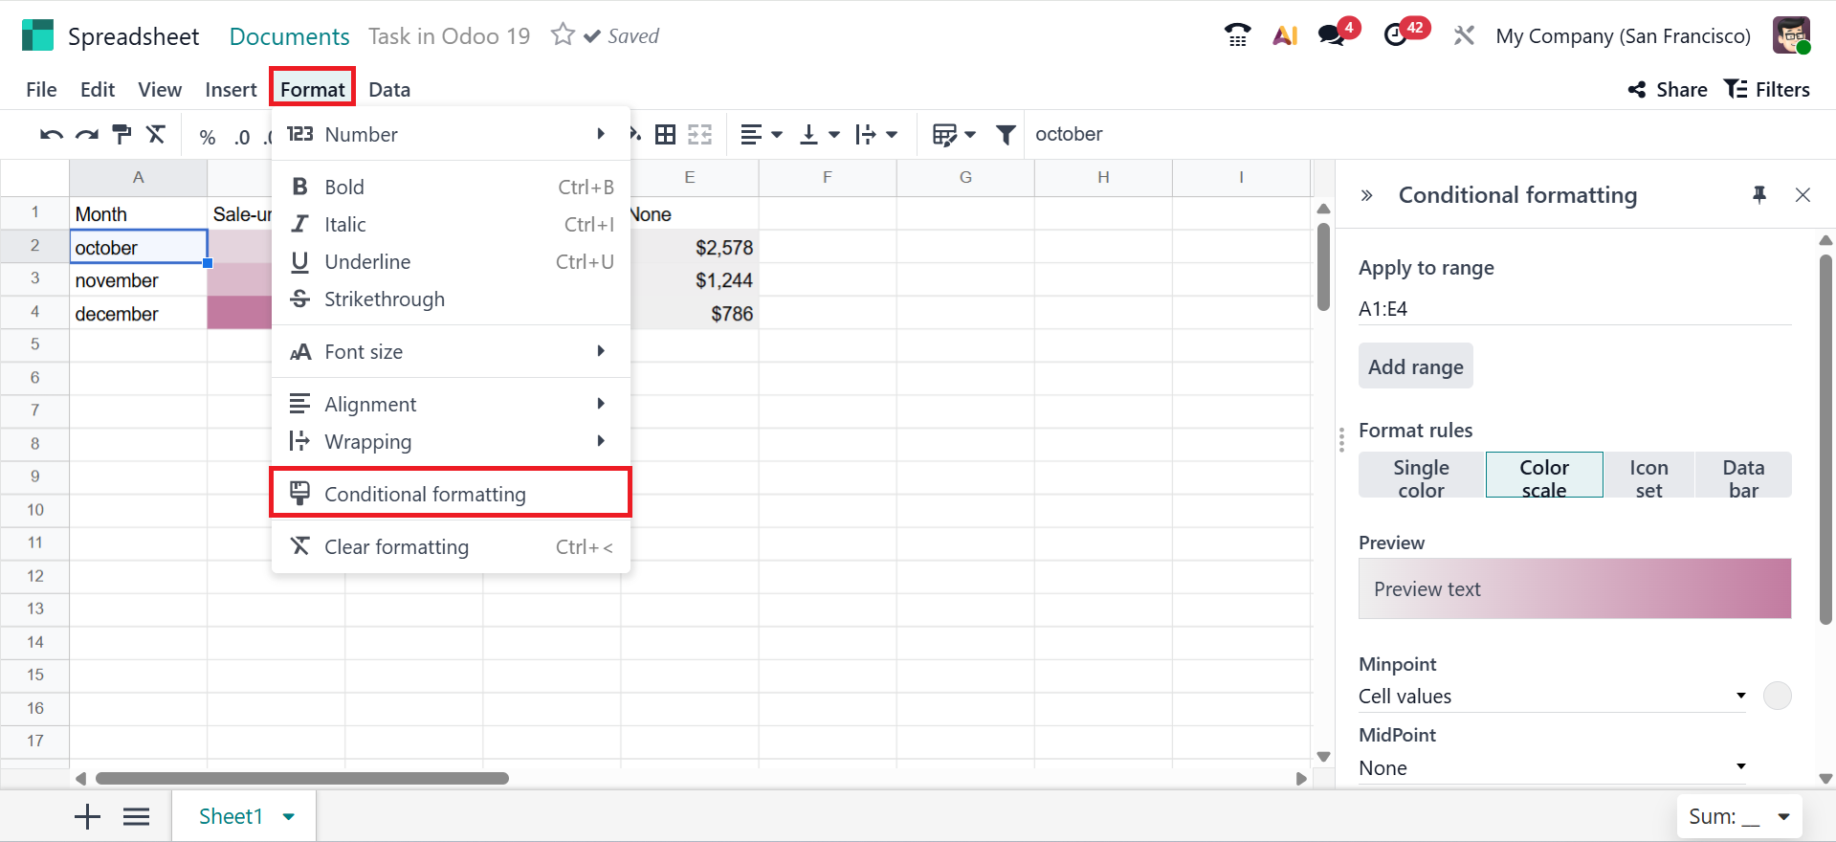The image size is (1836, 842).
Task: Choose Underline from the Format menu
Action: (451, 261)
